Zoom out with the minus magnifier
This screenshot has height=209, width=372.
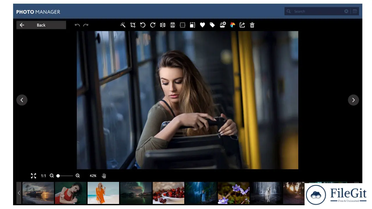(x=52, y=176)
